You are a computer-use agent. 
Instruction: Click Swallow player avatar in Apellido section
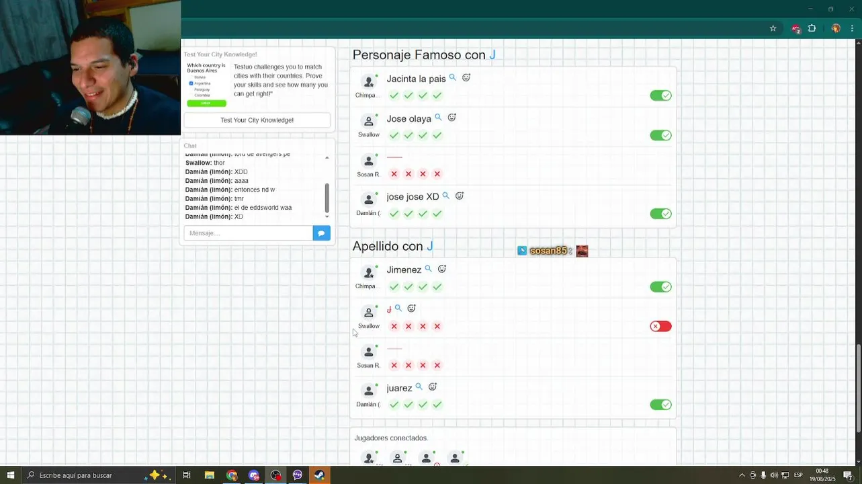[368, 313]
